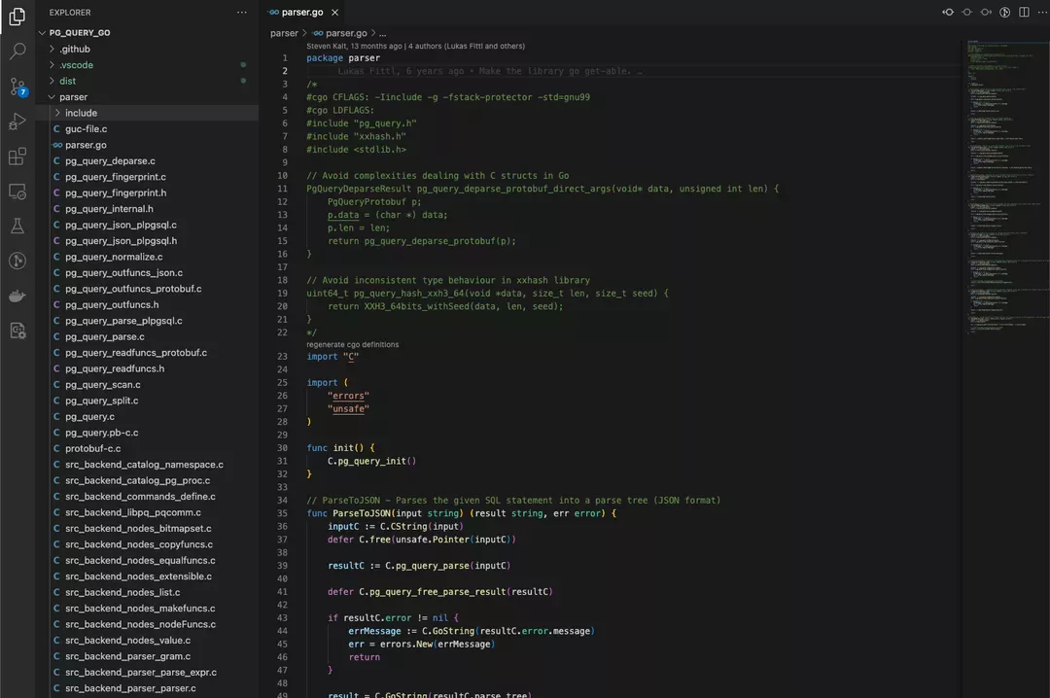Open Source Control with the 7 badge
Screen dimensions: 1050x698
coord(17,87)
